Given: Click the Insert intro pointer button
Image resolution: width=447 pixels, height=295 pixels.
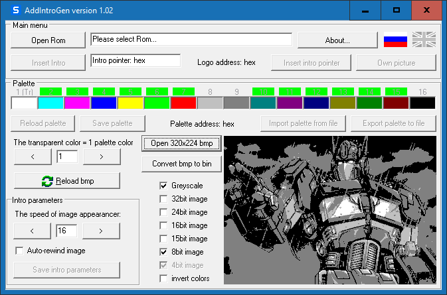Looking at the screenshot, I should click(312, 62).
